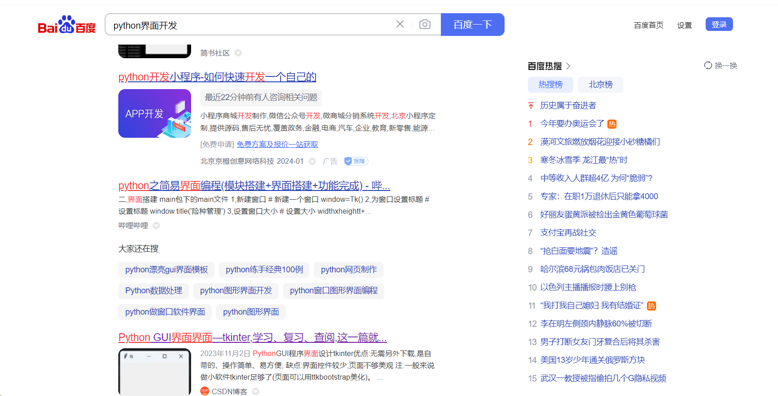Click the 广告 label

point(330,161)
